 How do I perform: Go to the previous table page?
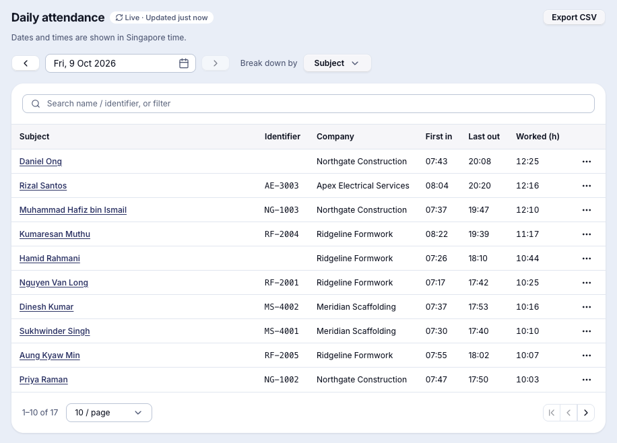pyautogui.click(x=569, y=413)
